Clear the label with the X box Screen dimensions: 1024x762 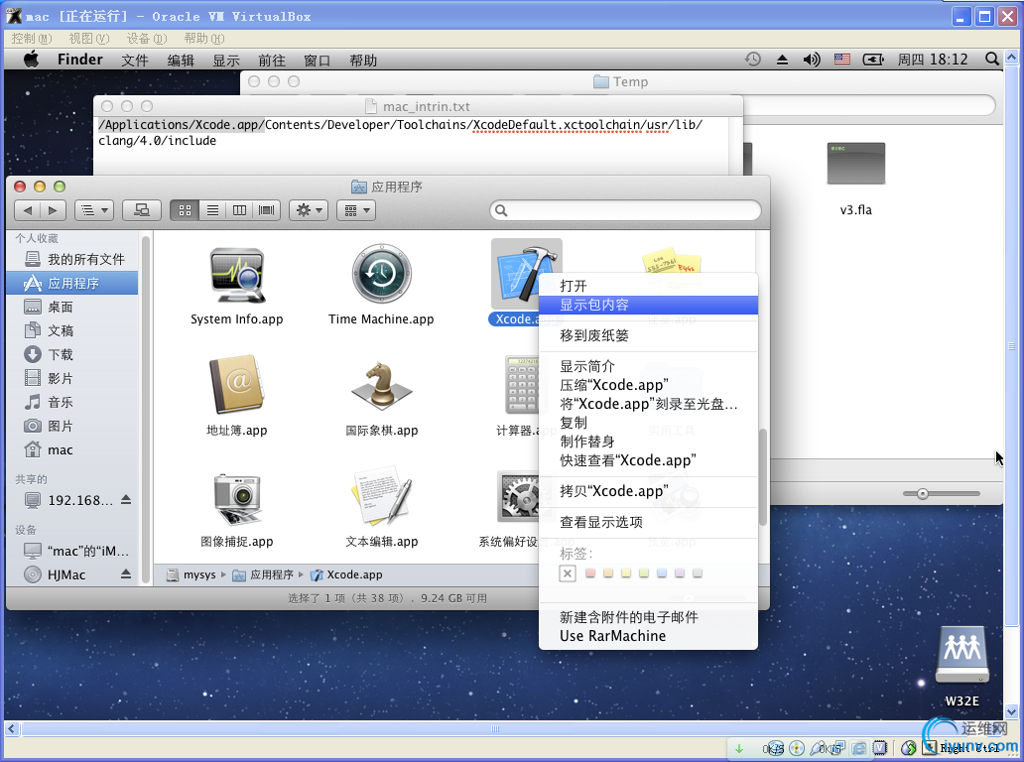point(568,573)
